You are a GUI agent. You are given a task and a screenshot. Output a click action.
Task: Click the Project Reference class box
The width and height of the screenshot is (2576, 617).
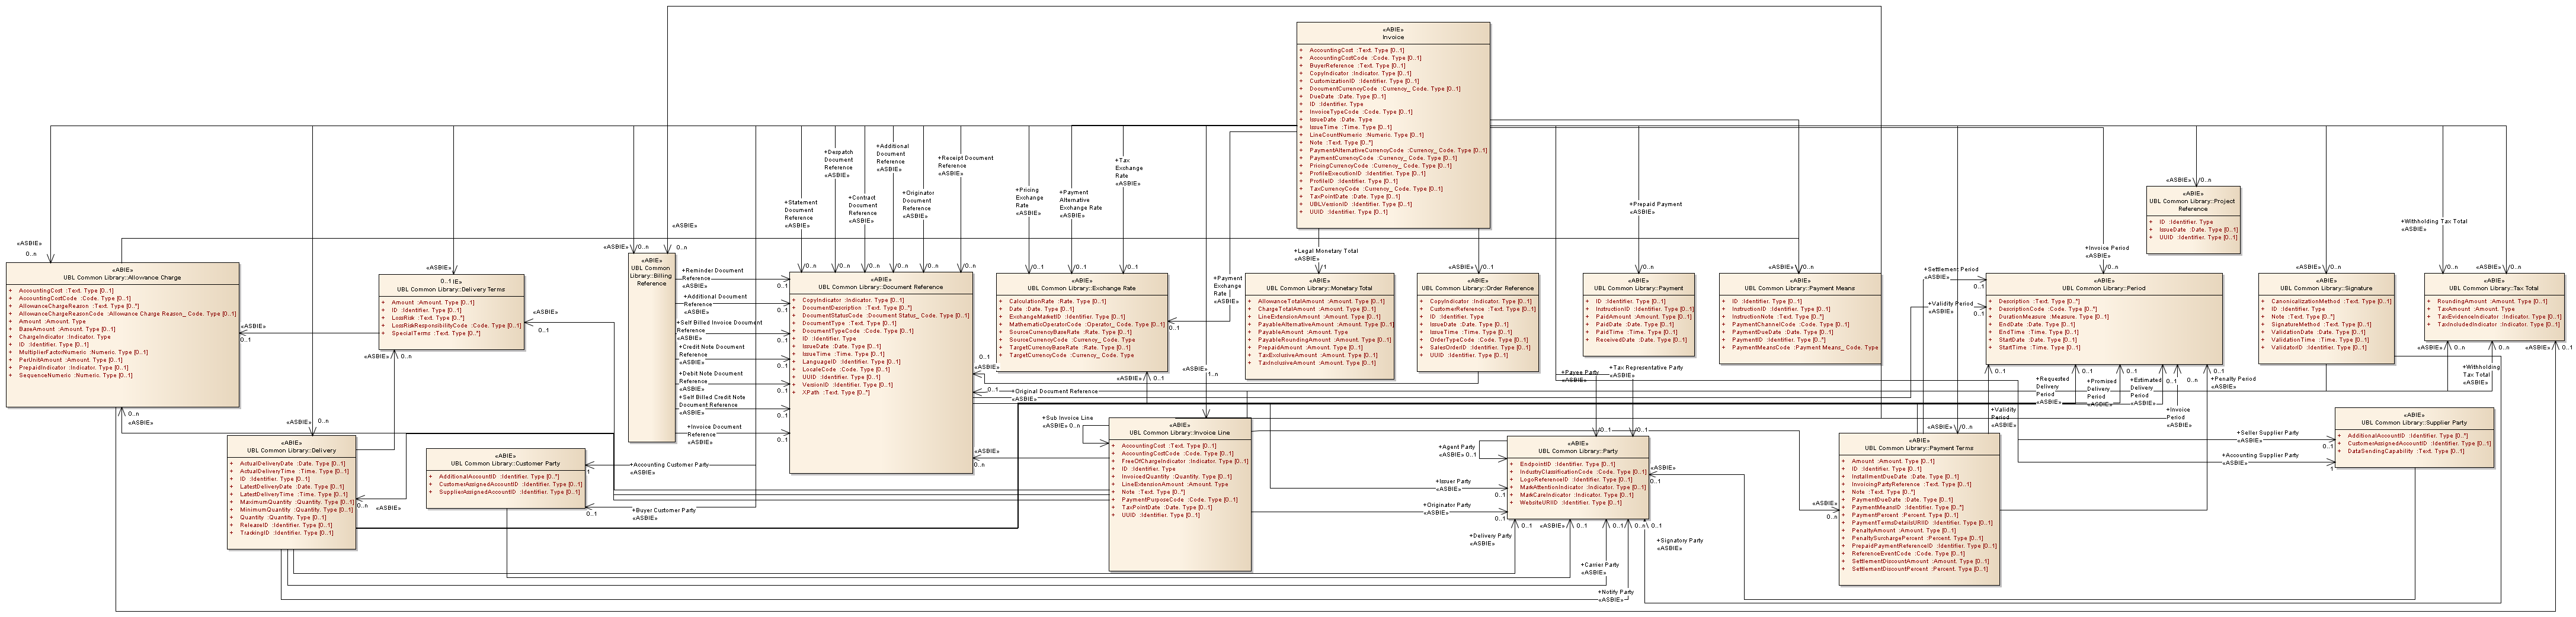pyautogui.click(x=2192, y=215)
